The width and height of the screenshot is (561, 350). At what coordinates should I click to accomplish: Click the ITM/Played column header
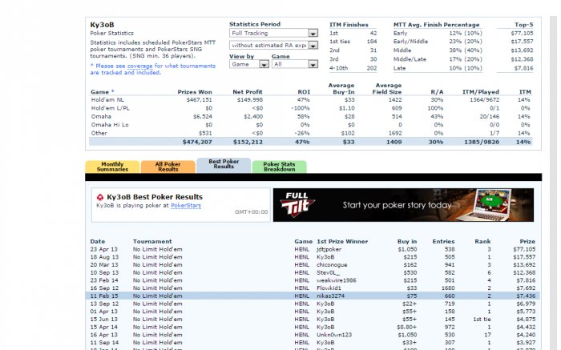pyautogui.click(x=481, y=92)
